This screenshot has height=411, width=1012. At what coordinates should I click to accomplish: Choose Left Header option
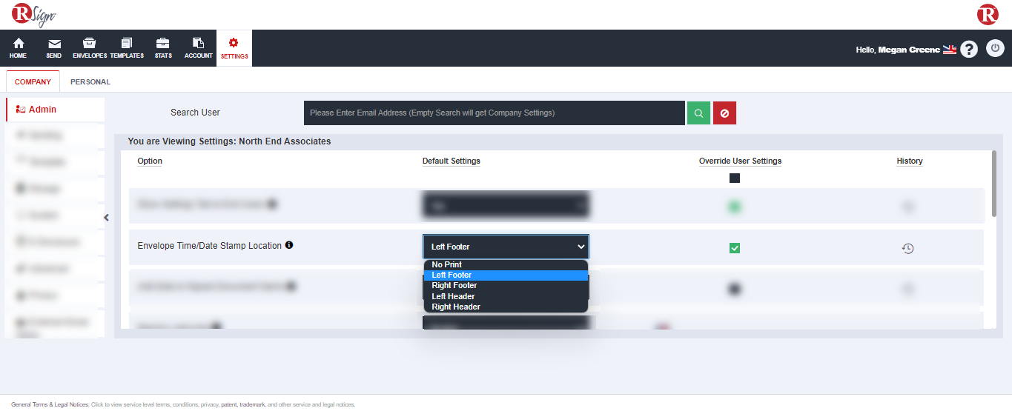click(x=506, y=296)
